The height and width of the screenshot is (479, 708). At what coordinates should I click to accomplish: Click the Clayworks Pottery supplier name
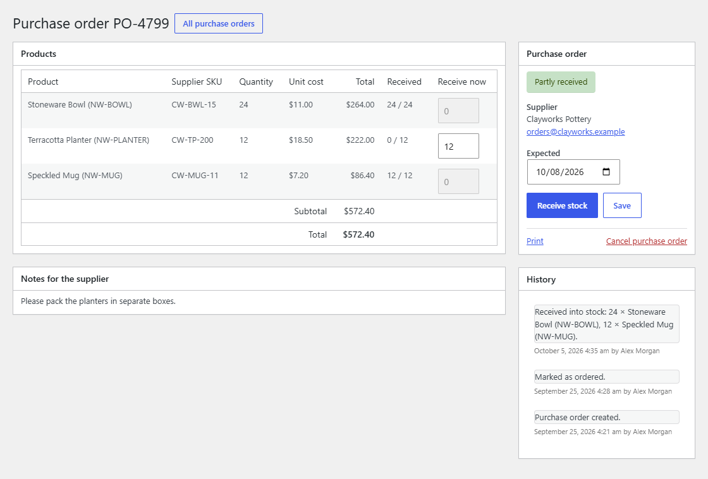[x=559, y=119]
